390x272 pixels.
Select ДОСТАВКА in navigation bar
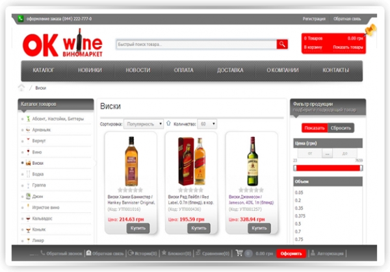pos(230,70)
